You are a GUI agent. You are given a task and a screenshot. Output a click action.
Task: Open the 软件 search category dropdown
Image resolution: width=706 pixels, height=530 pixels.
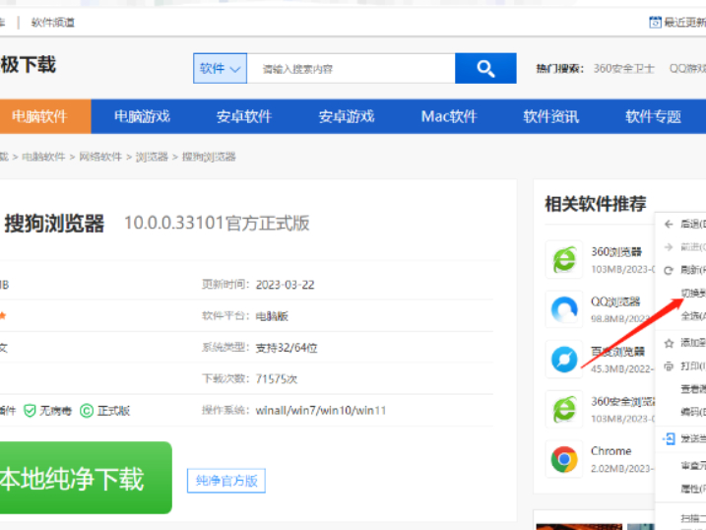(220, 68)
